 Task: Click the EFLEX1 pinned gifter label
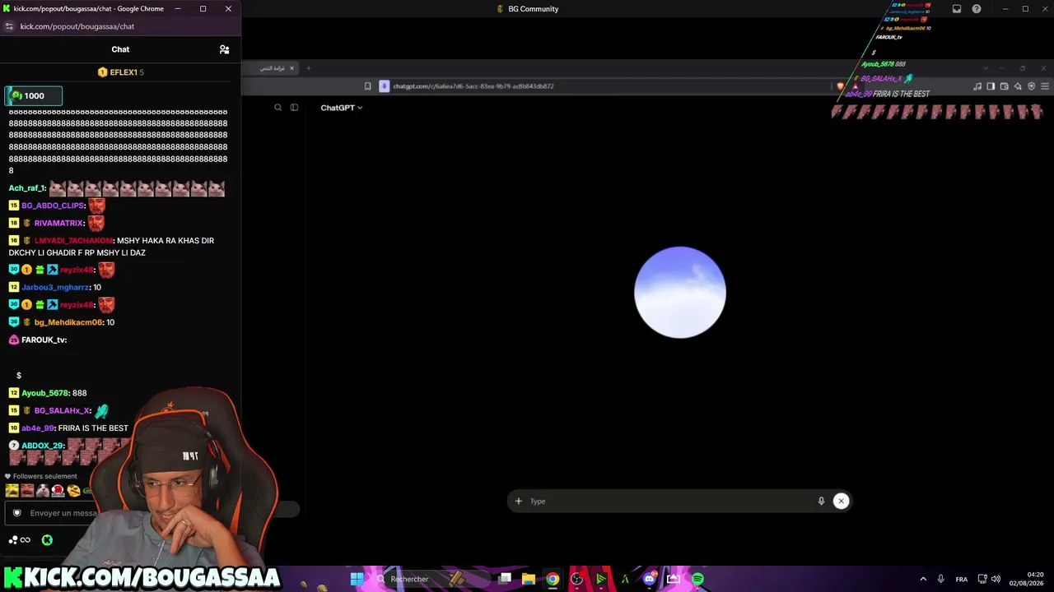(120, 72)
